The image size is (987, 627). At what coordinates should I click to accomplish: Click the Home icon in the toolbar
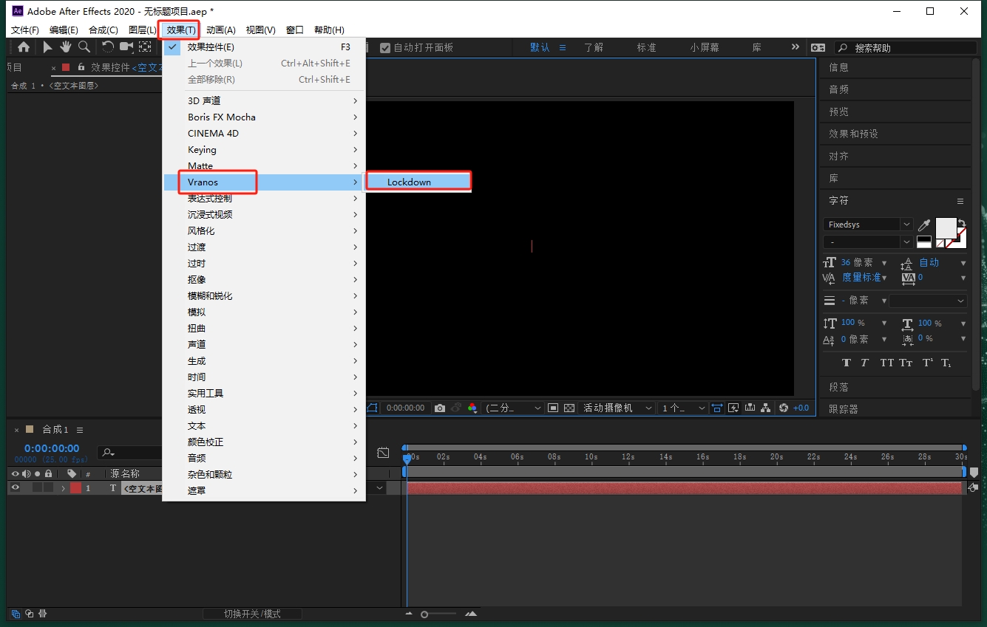(24, 47)
